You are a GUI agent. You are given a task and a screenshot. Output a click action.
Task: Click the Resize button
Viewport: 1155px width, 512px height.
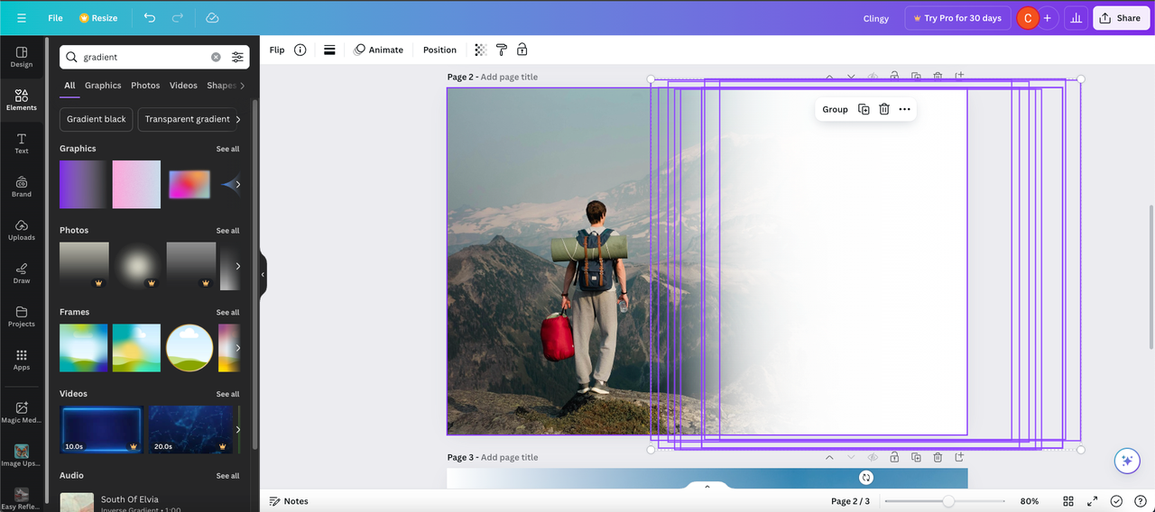(x=98, y=18)
